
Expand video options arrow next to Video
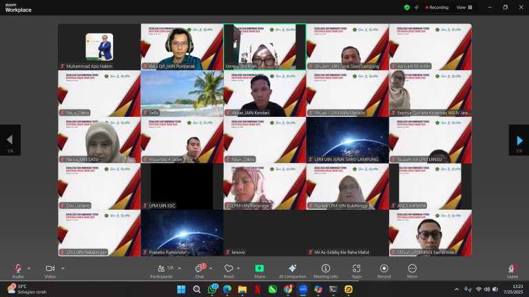(x=63, y=268)
